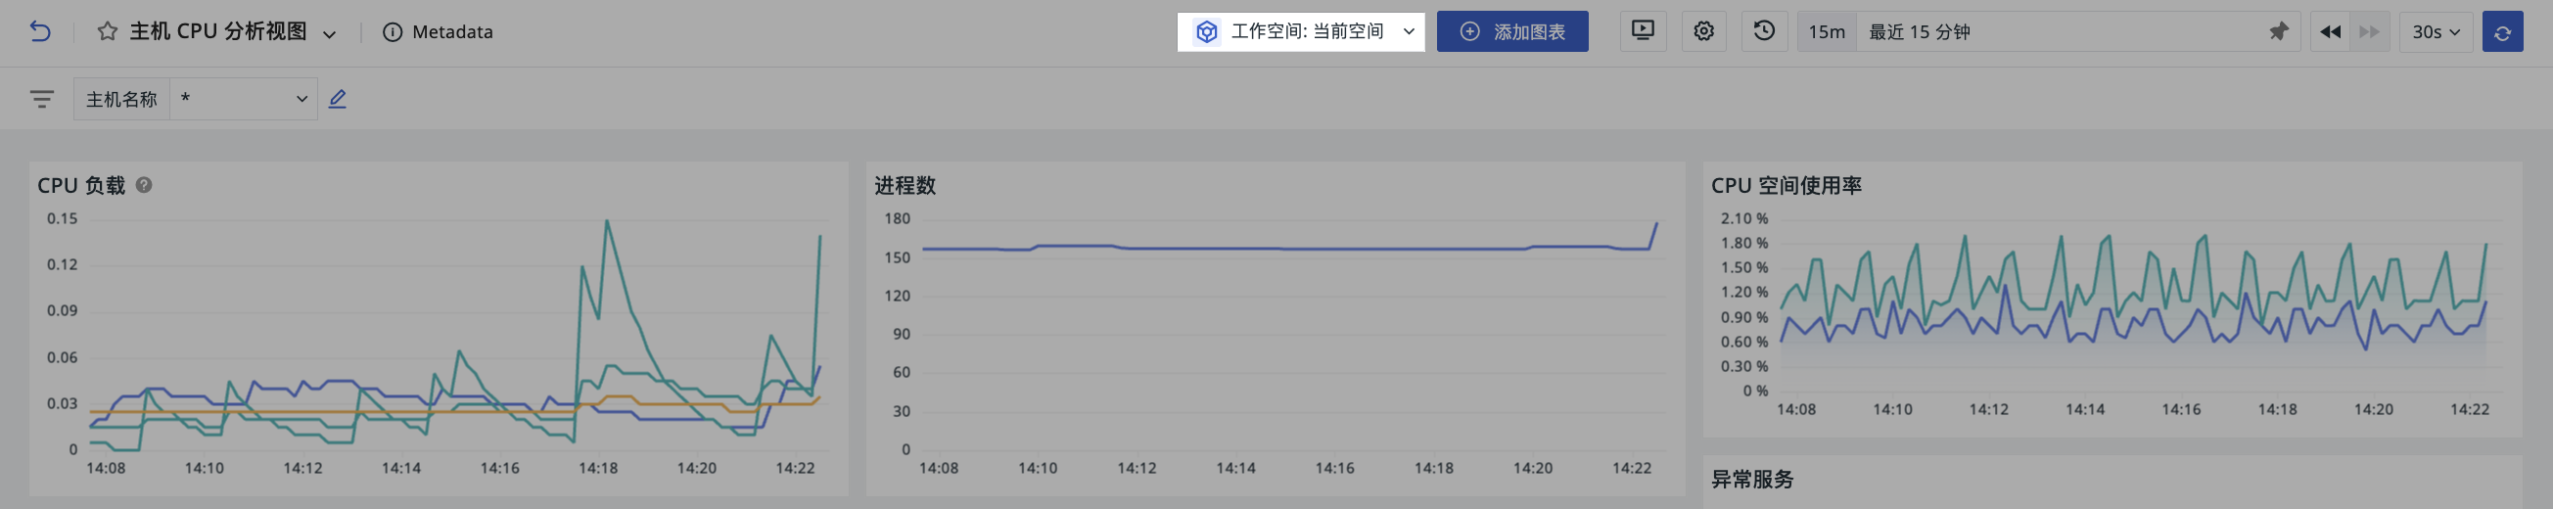Click the CPU 负载 help question icon

pos(144,185)
